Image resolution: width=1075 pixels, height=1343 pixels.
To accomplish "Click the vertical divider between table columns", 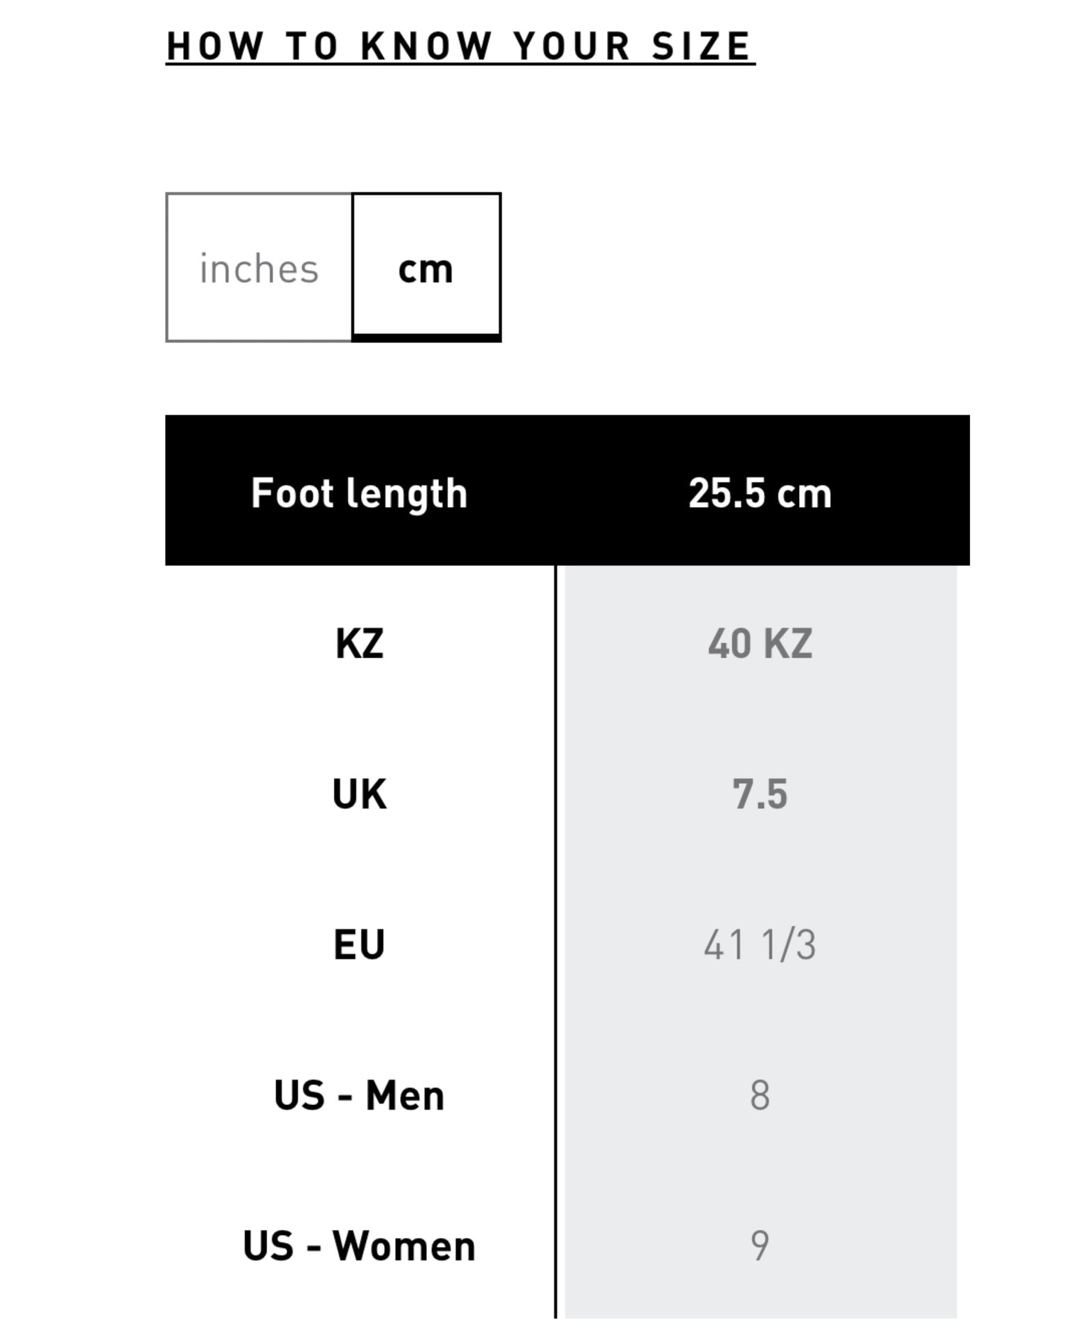I will pos(556,944).
